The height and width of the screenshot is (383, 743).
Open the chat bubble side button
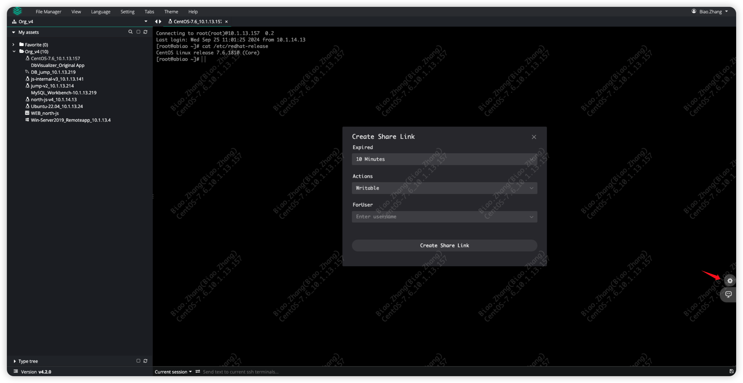[x=728, y=294]
